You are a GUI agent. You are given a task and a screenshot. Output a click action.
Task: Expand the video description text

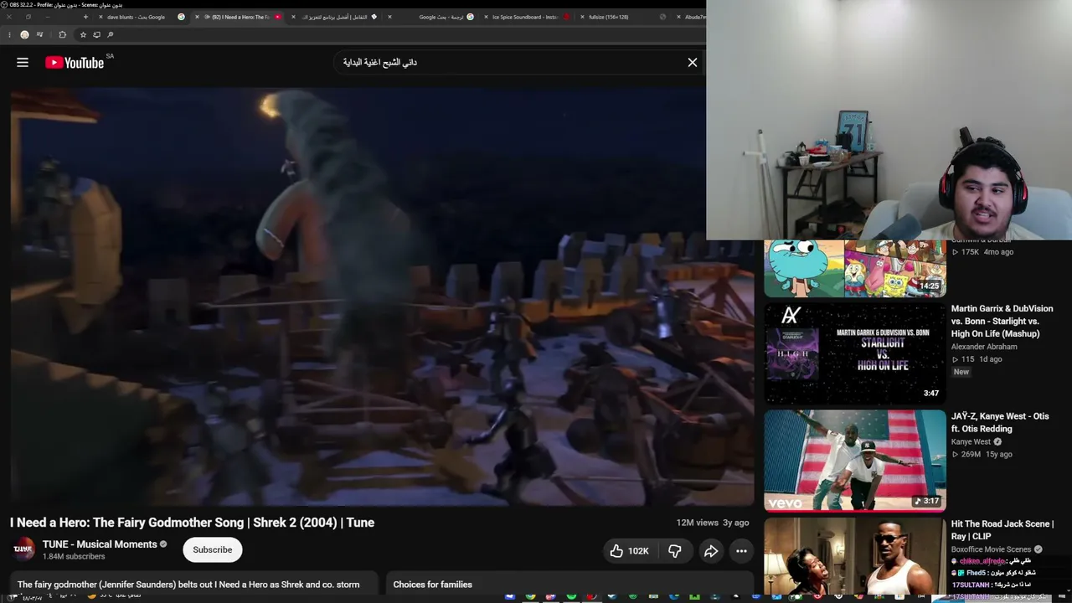coord(193,584)
